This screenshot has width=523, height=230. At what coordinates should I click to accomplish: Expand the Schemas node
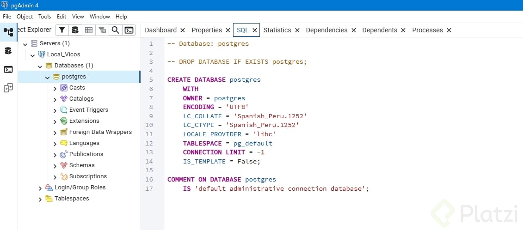(55, 165)
